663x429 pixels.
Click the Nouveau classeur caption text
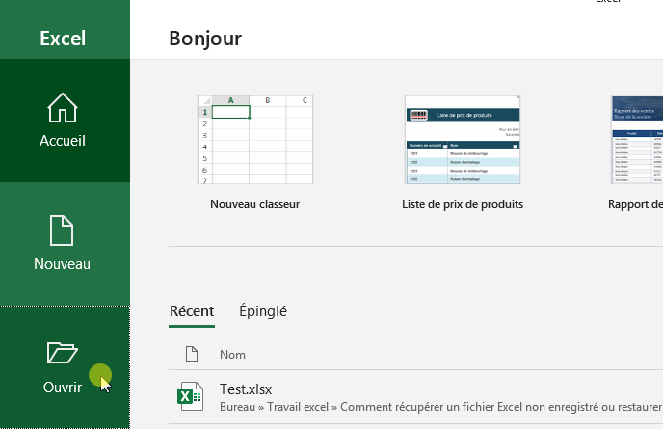pyautogui.click(x=255, y=204)
